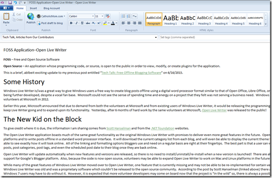Viewport: 272px width, 178px height.
Task: Click Post draft to blog
Action: (50, 23)
